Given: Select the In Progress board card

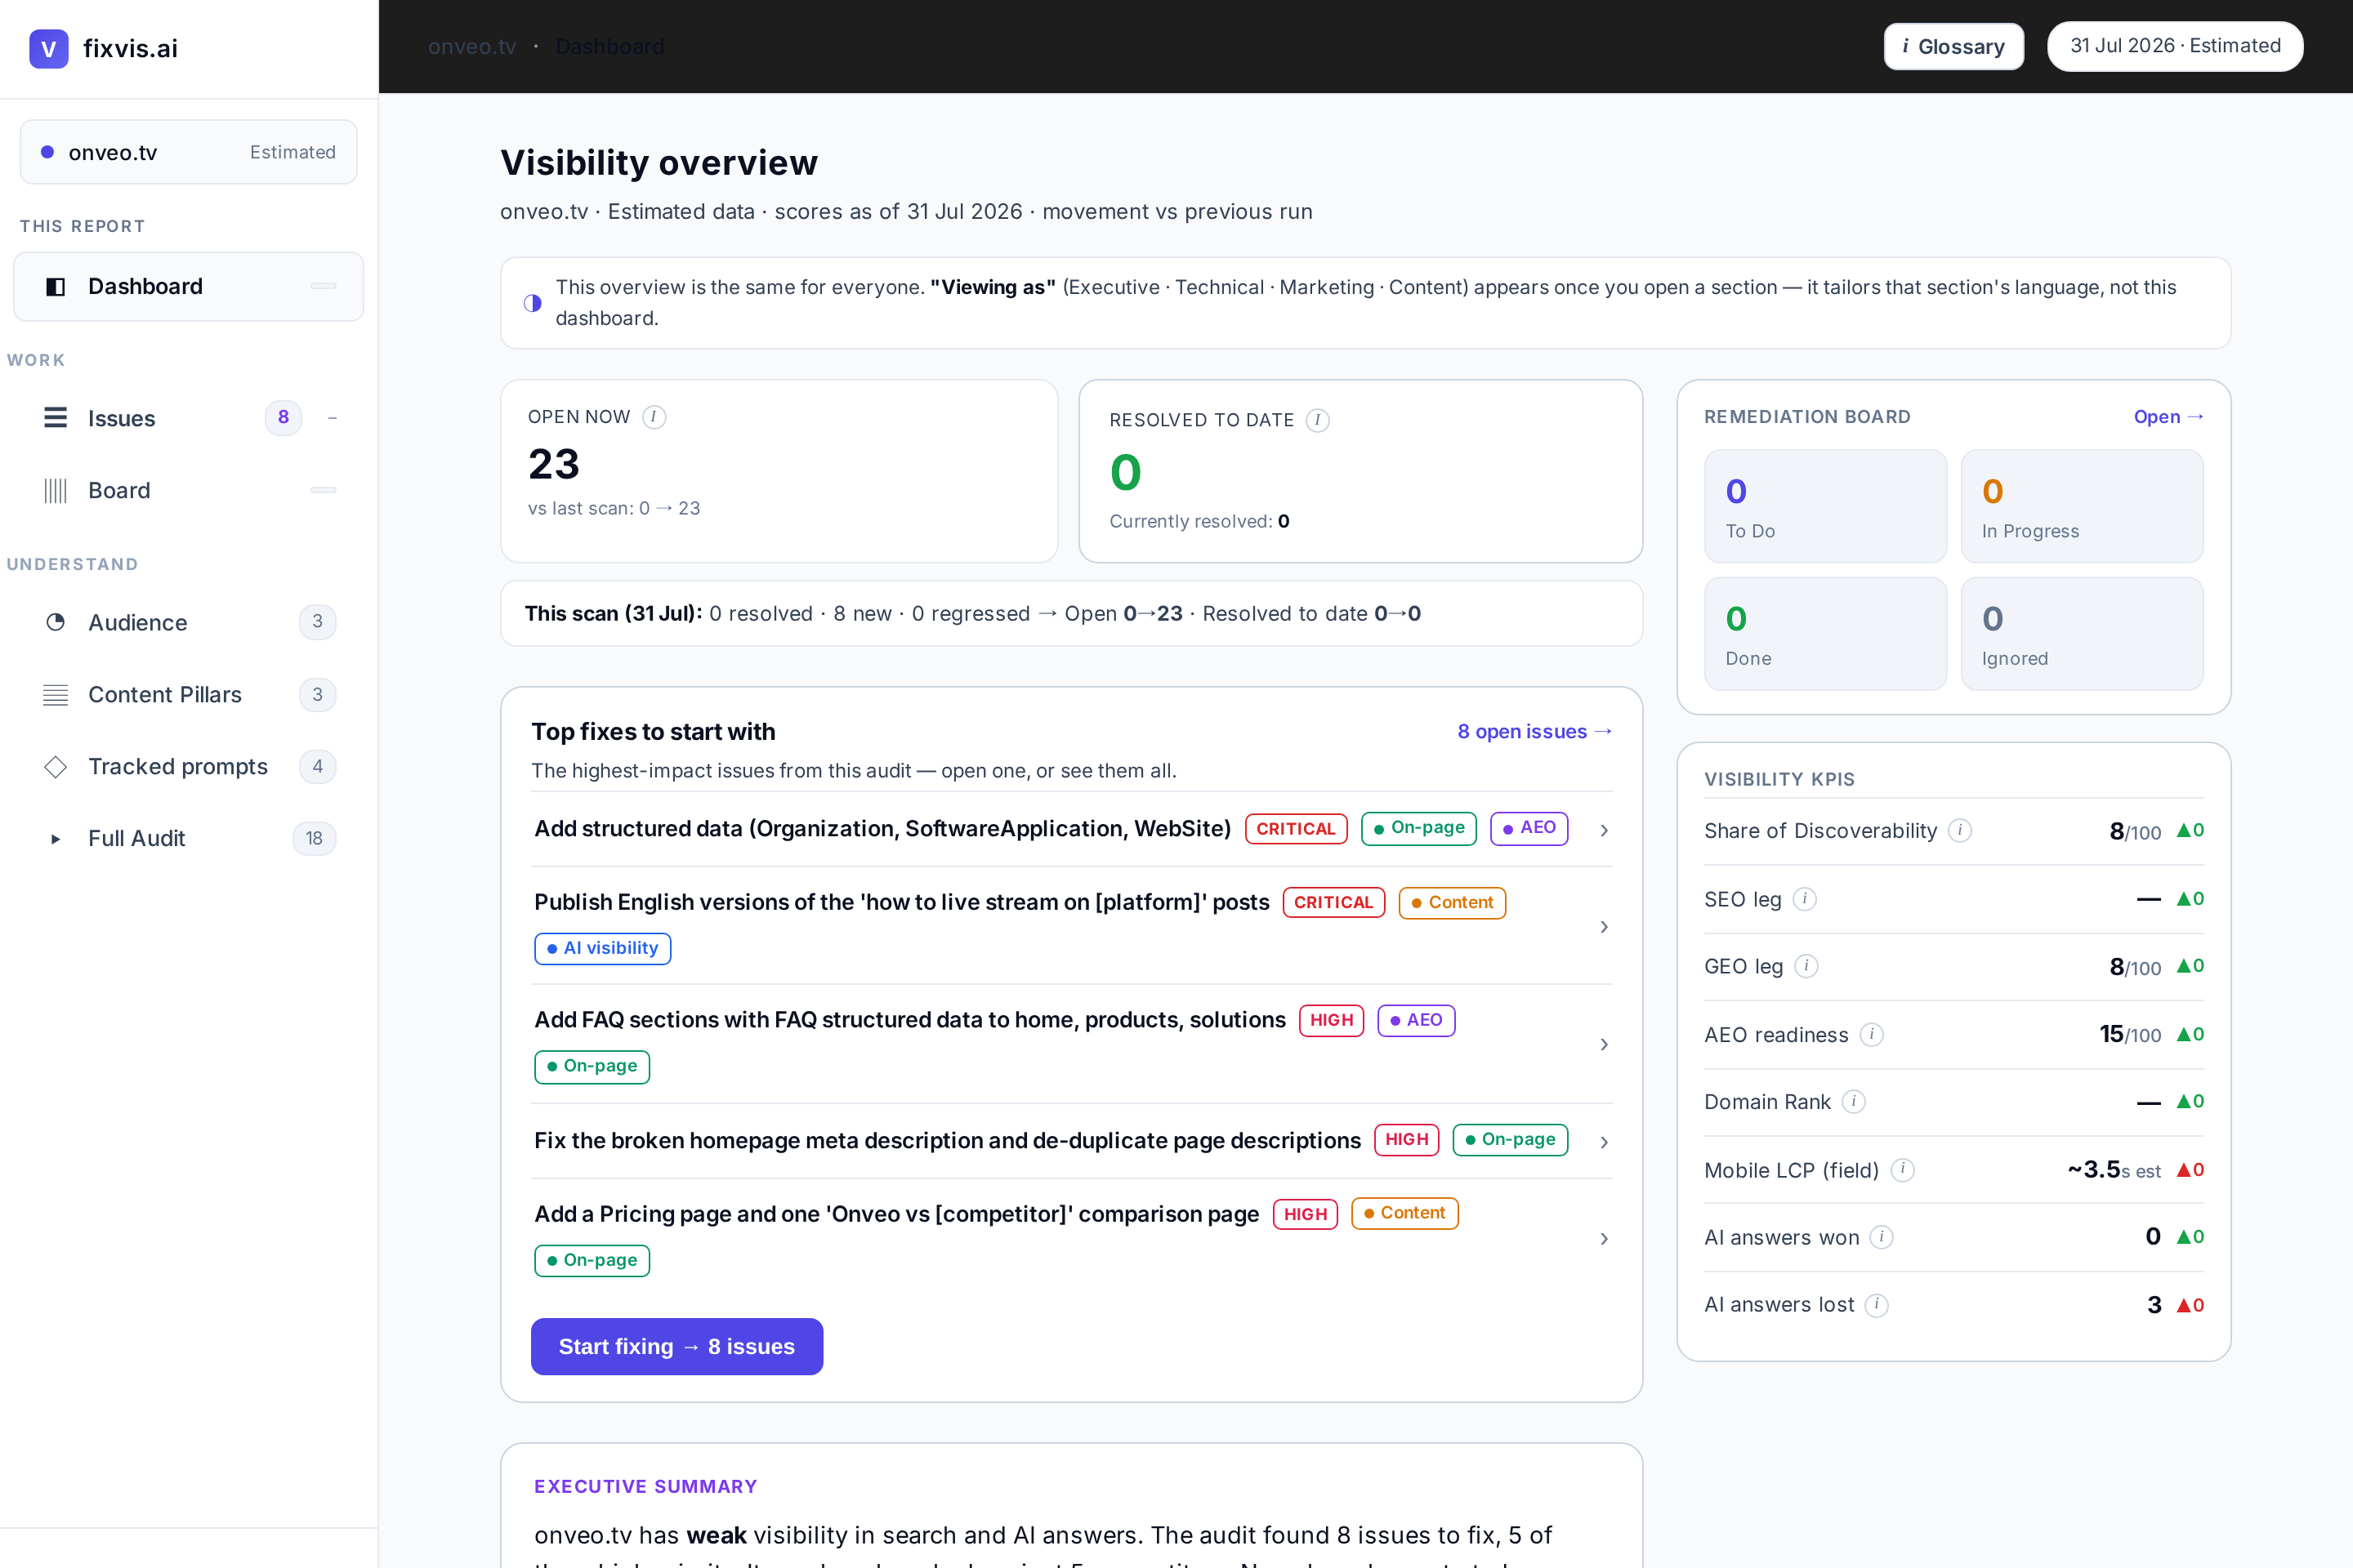Looking at the screenshot, I should pos(2082,506).
